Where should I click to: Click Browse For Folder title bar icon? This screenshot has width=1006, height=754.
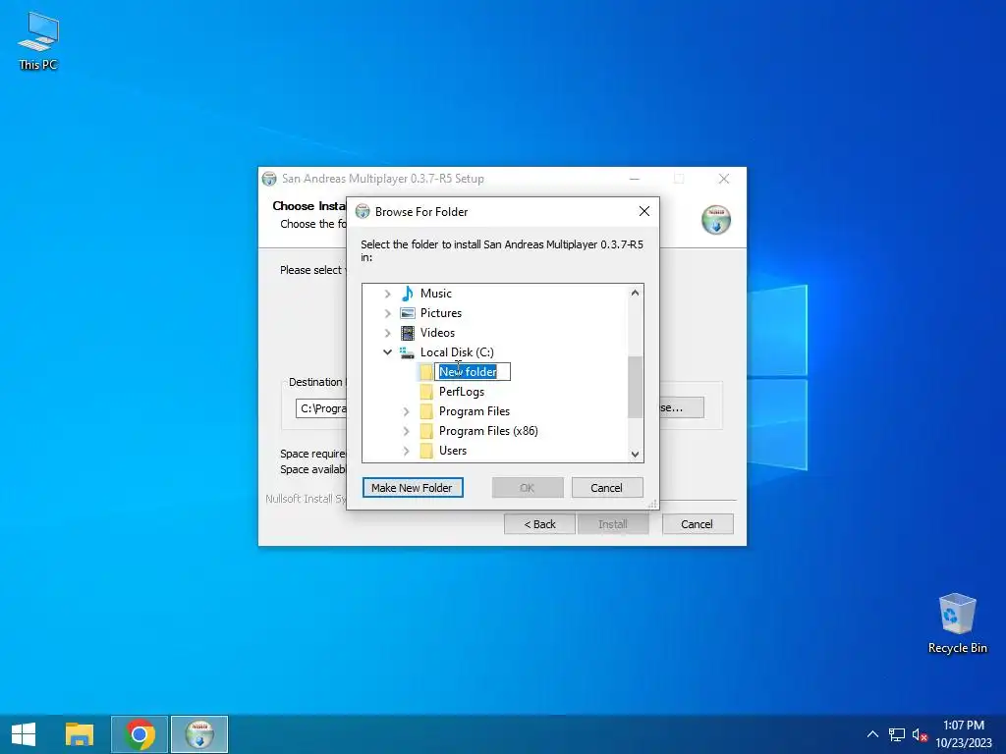click(x=363, y=212)
